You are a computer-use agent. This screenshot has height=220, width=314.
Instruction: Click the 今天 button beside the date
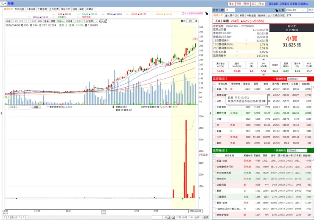click(x=311, y=10)
